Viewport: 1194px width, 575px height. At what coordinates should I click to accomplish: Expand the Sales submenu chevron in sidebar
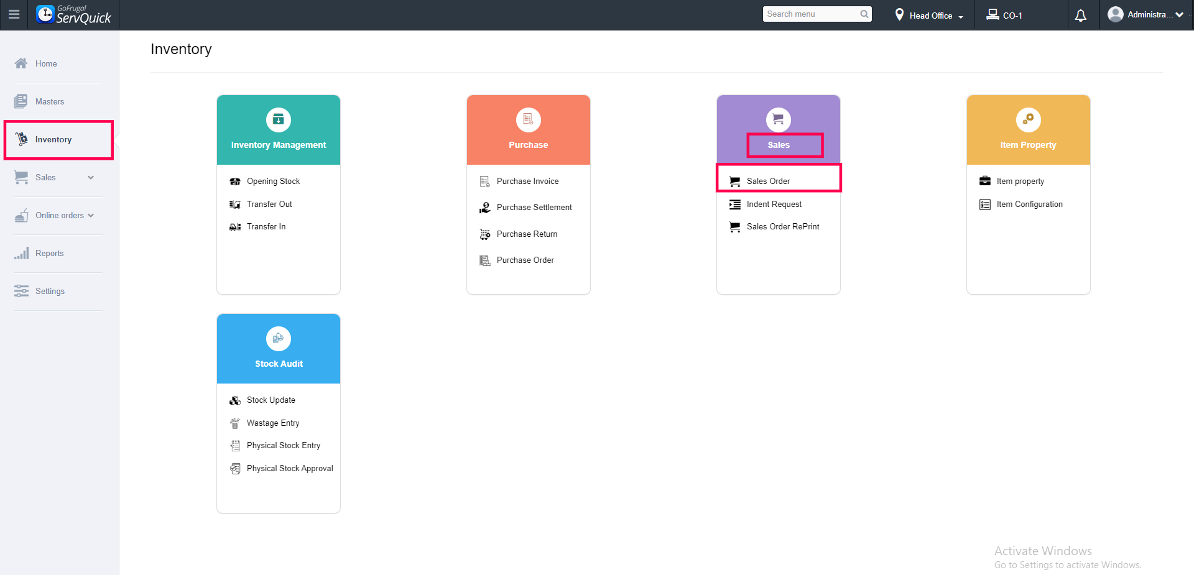(x=91, y=177)
